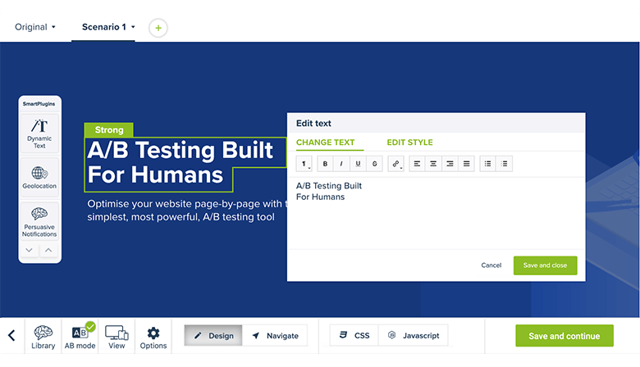Viewport: 640px width, 367px height.
Task: Switch to Navigate mode
Action: [x=275, y=336]
